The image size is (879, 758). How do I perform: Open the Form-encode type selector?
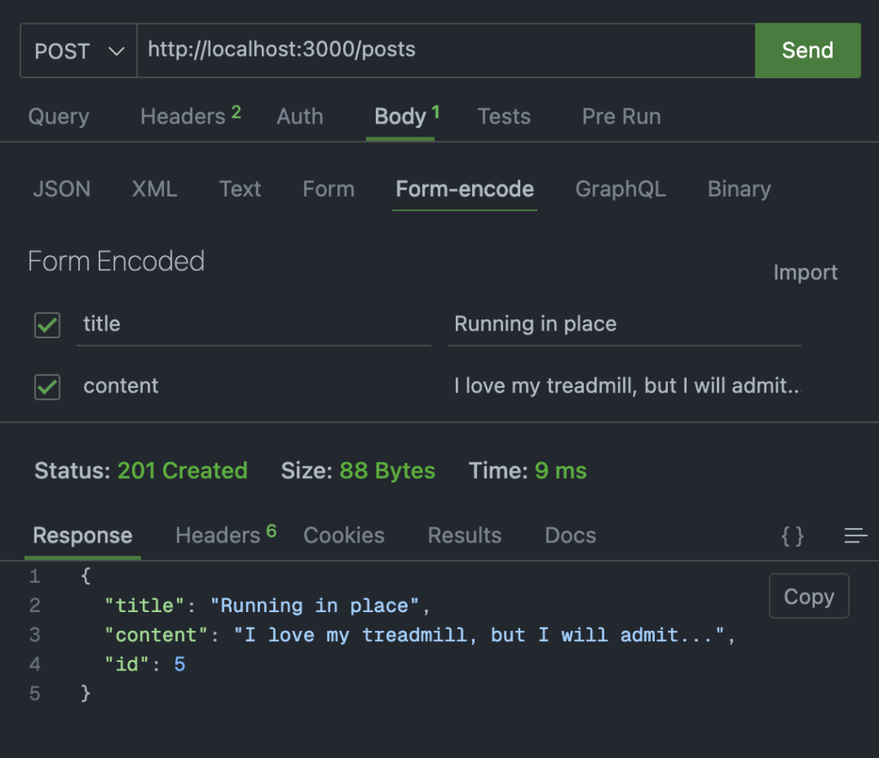click(464, 189)
